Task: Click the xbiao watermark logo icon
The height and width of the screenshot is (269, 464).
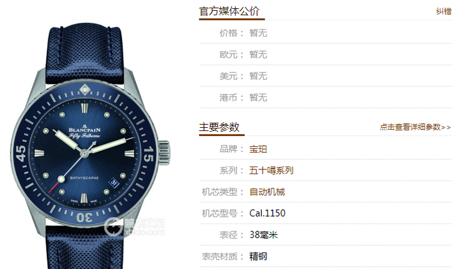Action: click(114, 226)
